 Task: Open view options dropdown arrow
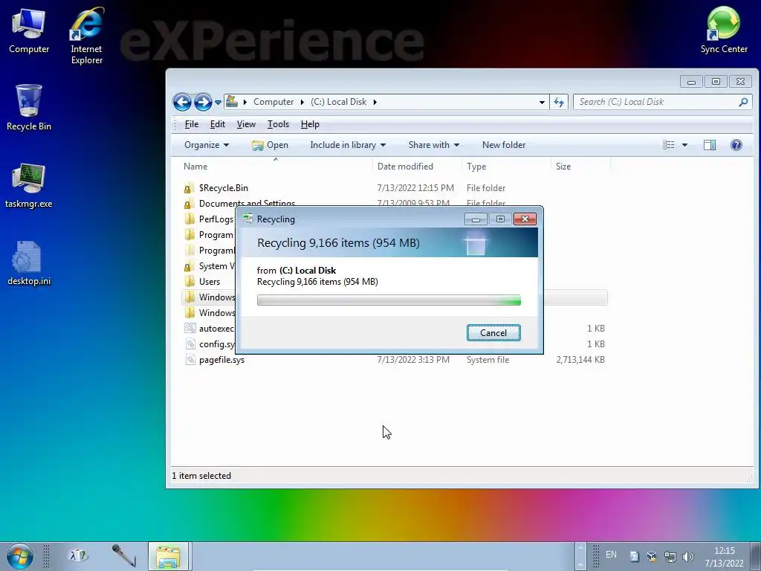coord(684,145)
